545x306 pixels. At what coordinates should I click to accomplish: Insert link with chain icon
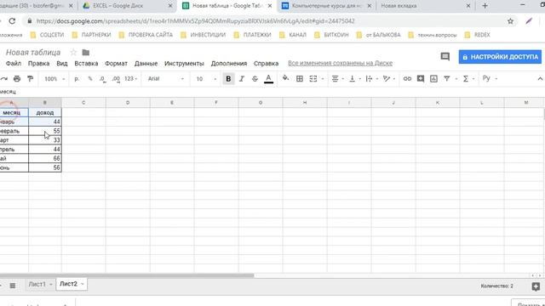click(407, 79)
